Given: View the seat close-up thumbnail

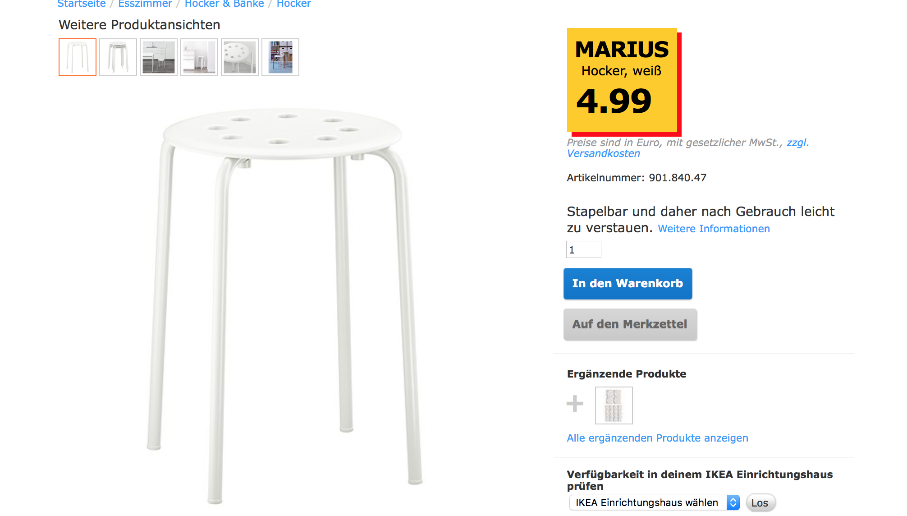Looking at the screenshot, I should click(x=240, y=57).
